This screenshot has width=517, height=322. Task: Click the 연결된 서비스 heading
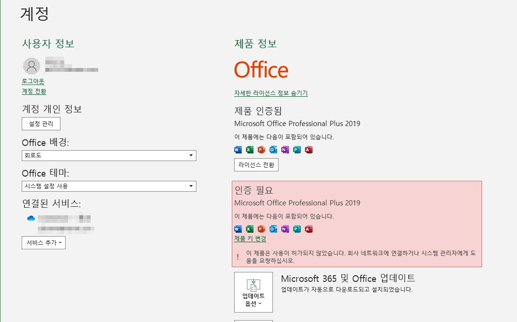[x=51, y=203]
